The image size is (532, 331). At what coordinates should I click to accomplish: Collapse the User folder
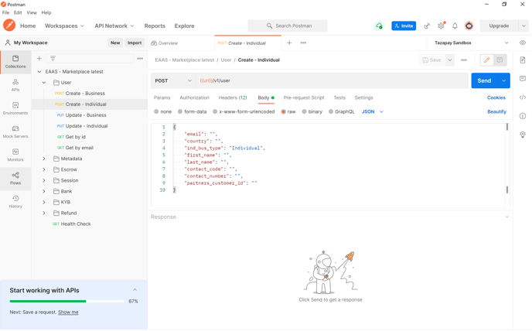[x=44, y=83]
